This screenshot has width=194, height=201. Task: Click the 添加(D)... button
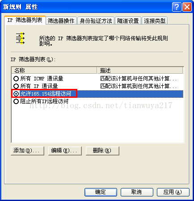click(27, 151)
